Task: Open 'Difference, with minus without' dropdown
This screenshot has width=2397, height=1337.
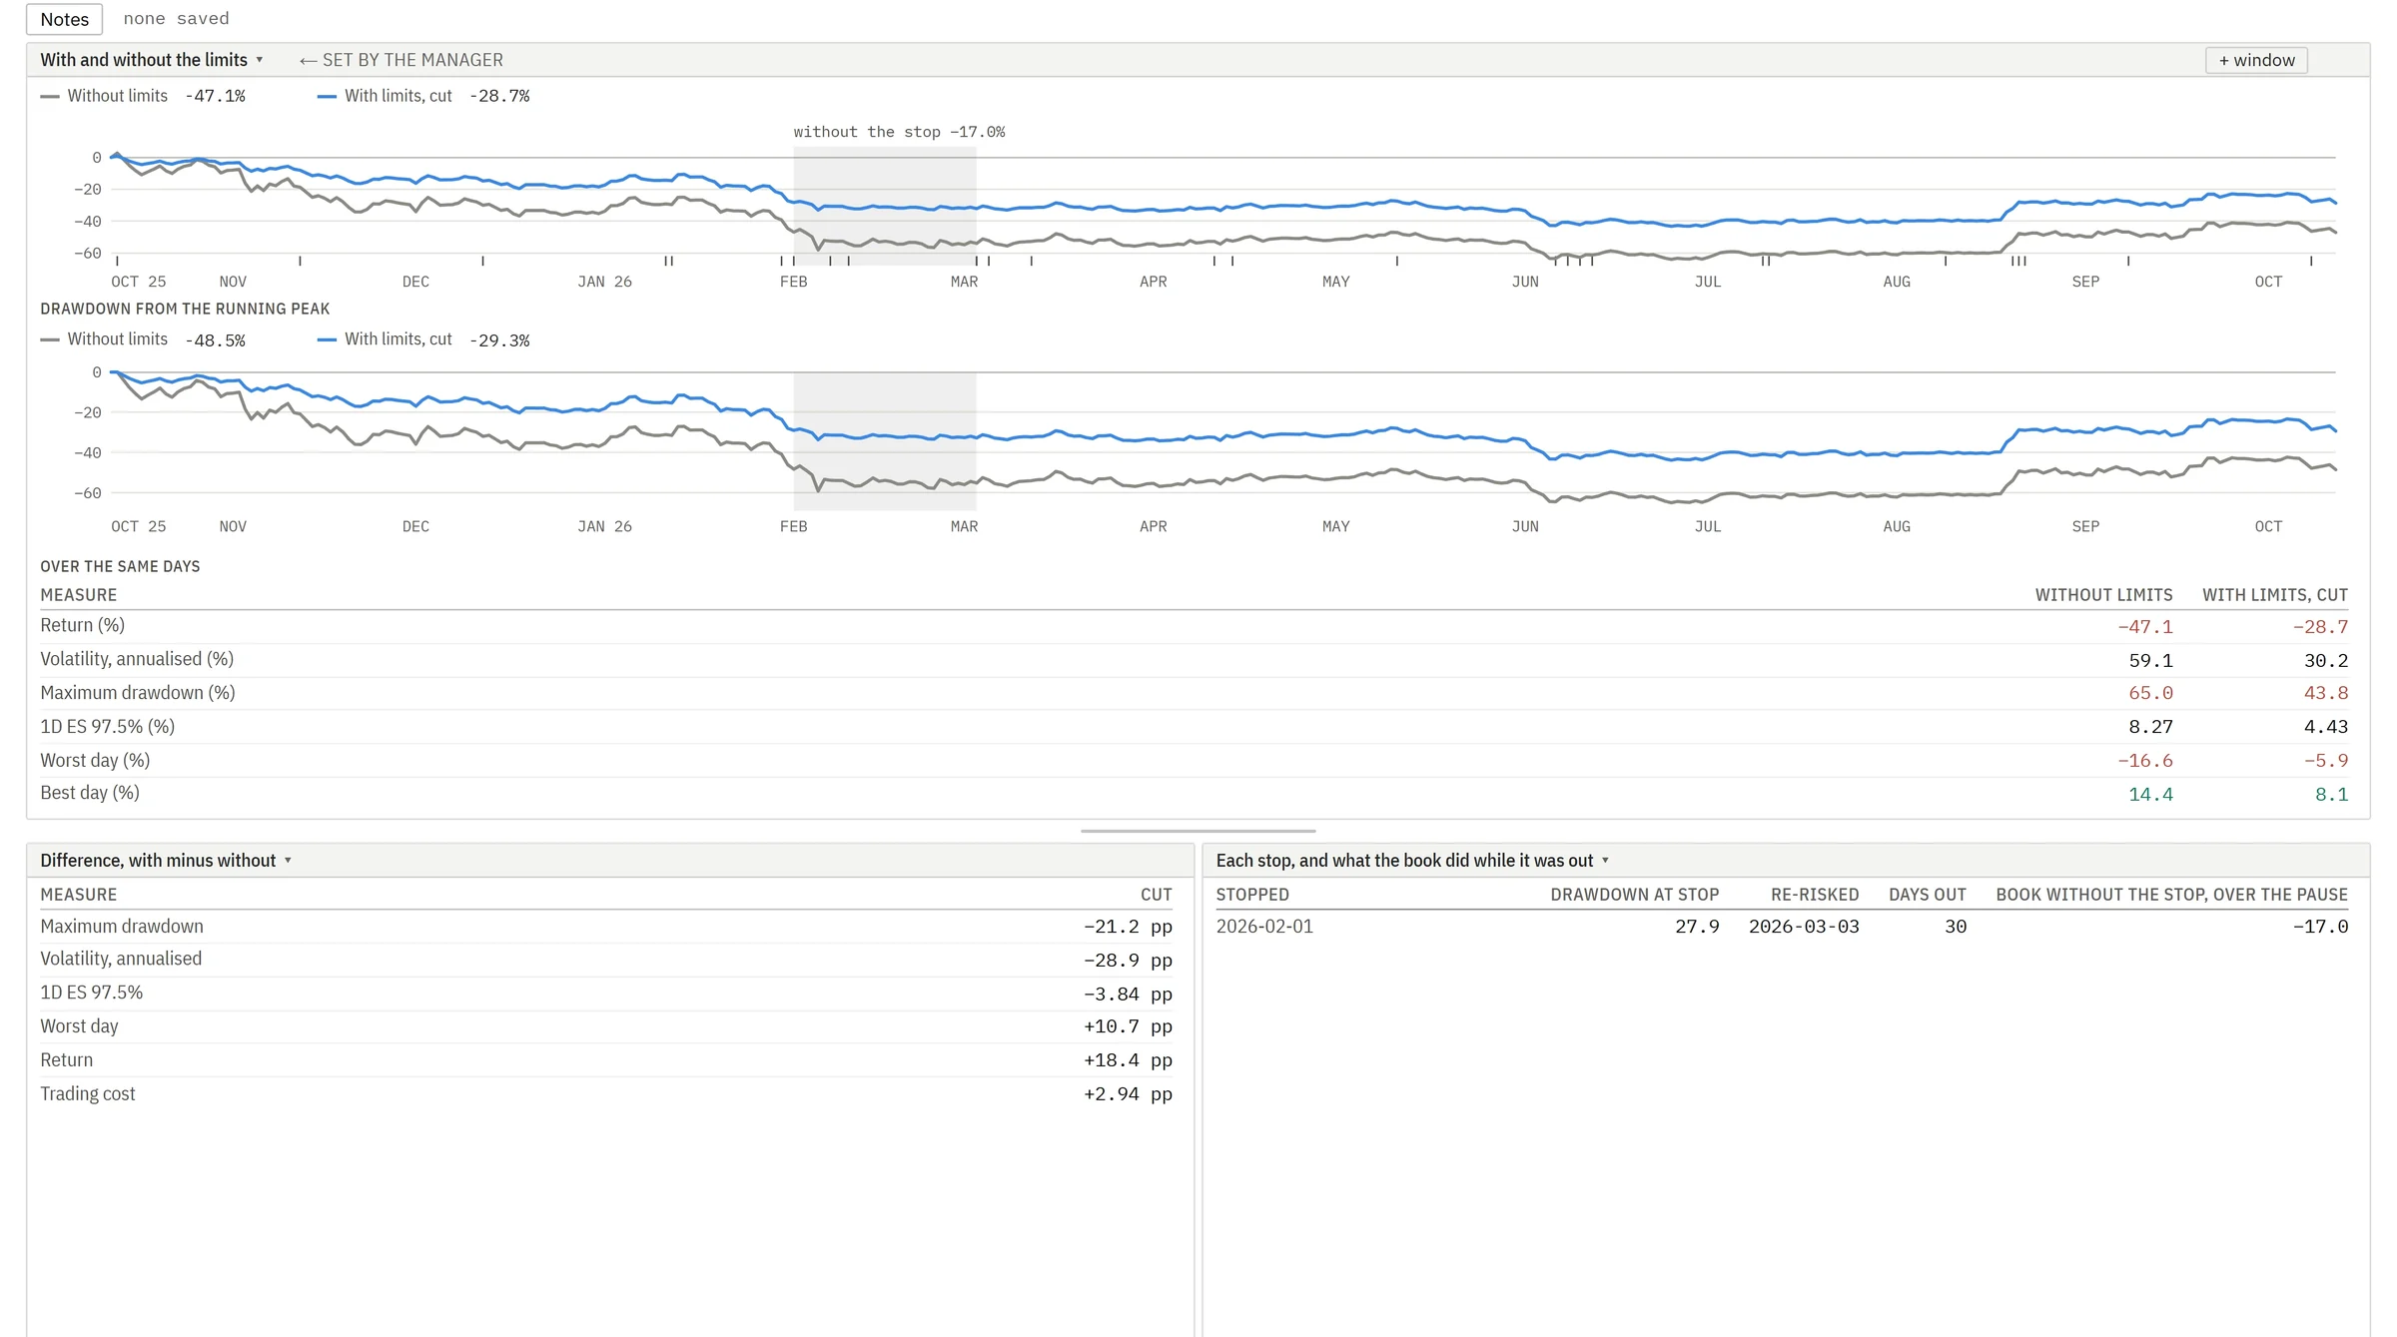Action: coord(166,861)
